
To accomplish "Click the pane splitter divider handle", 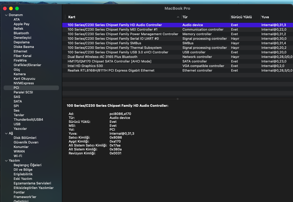I will coord(177,99).
